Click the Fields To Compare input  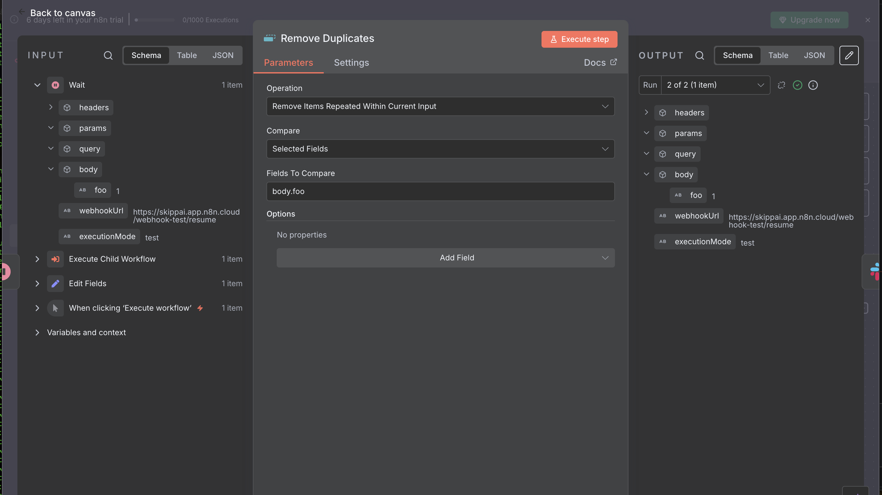point(440,191)
